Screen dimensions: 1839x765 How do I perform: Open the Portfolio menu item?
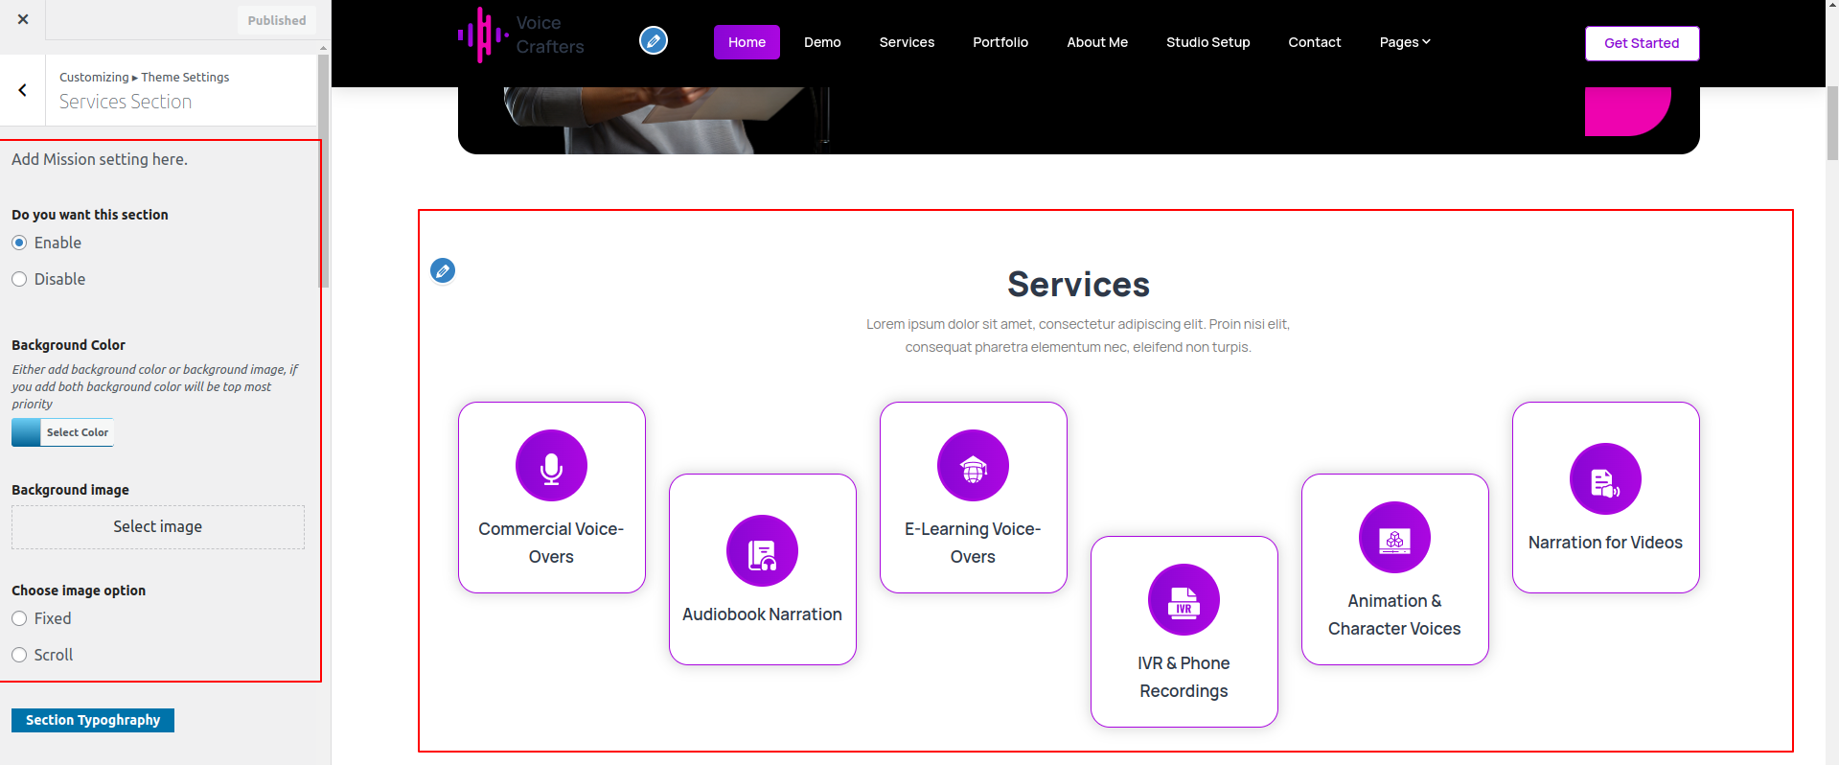[1000, 42]
